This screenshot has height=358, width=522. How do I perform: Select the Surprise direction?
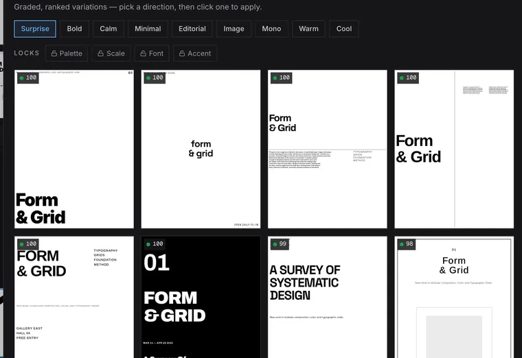pos(35,29)
